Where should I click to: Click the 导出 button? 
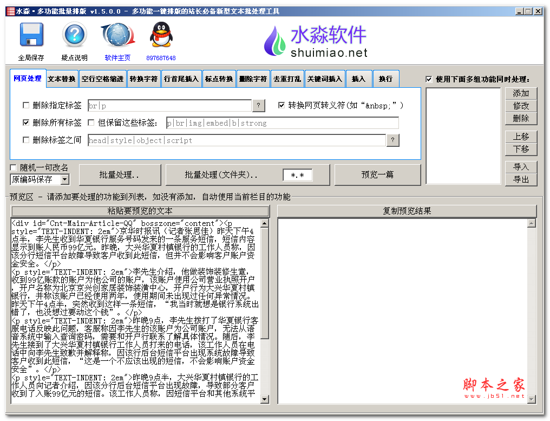tap(521, 179)
